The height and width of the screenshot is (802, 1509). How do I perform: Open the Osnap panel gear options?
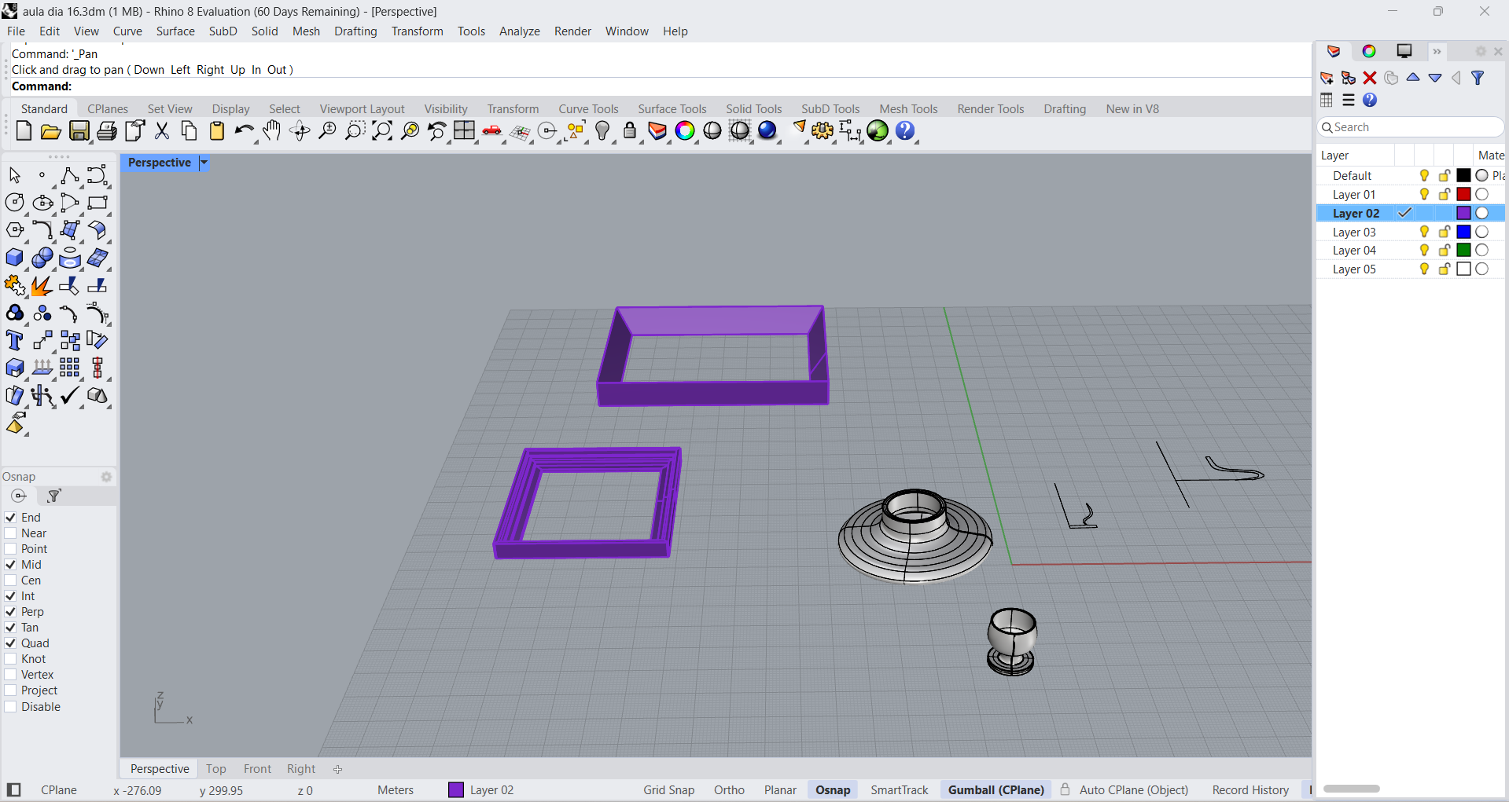106,477
